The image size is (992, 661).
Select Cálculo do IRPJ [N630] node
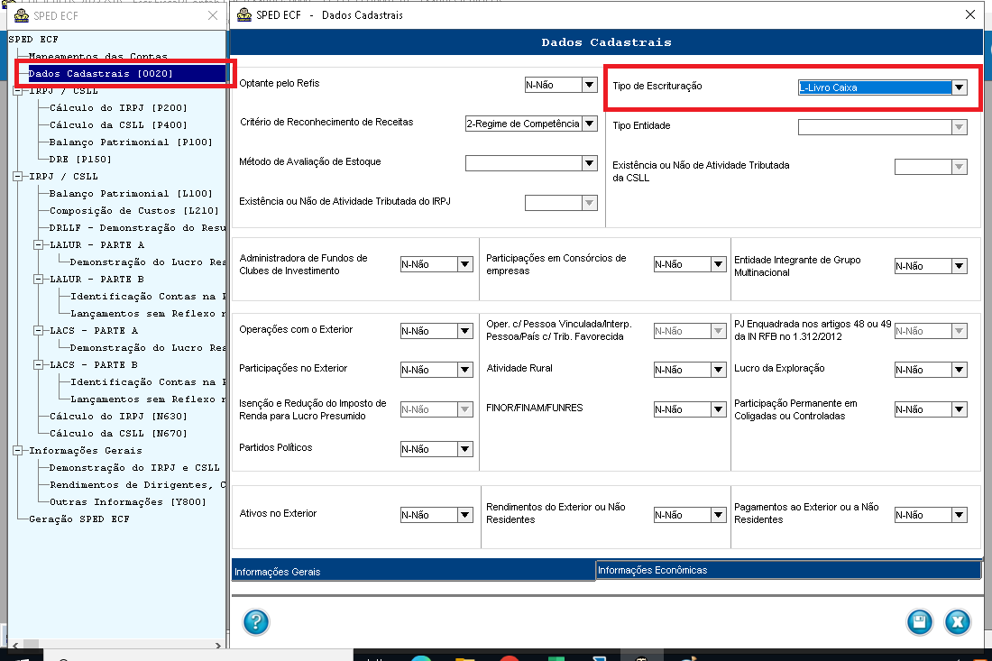coord(118,416)
